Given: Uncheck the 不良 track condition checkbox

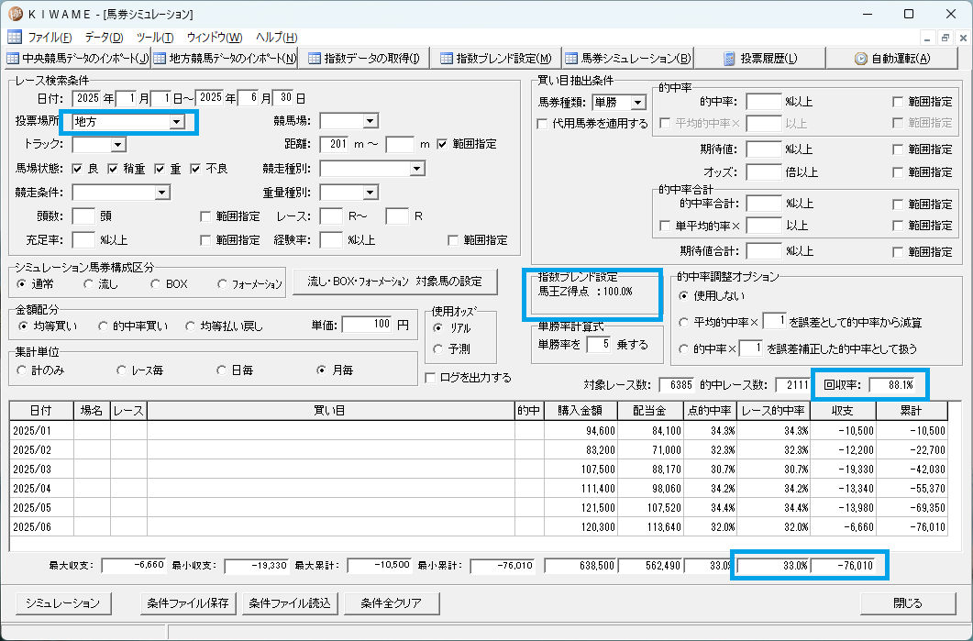Looking at the screenshot, I should click(x=196, y=169).
